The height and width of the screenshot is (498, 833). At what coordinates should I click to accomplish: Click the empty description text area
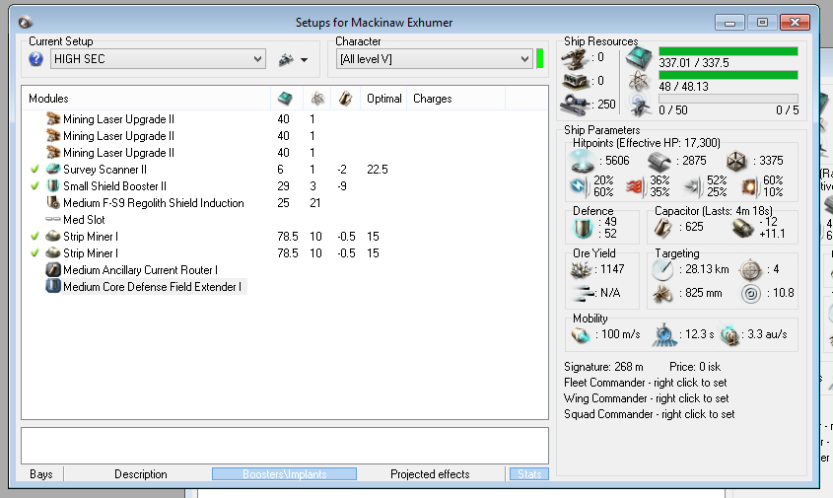pyautogui.click(x=285, y=446)
